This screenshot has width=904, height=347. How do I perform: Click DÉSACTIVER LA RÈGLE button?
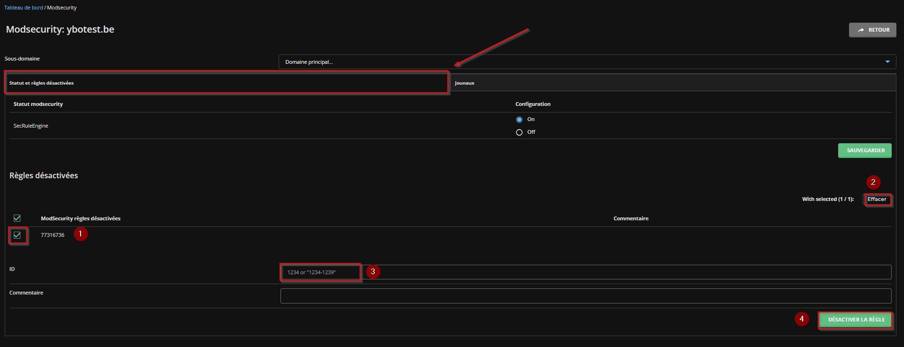856,320
